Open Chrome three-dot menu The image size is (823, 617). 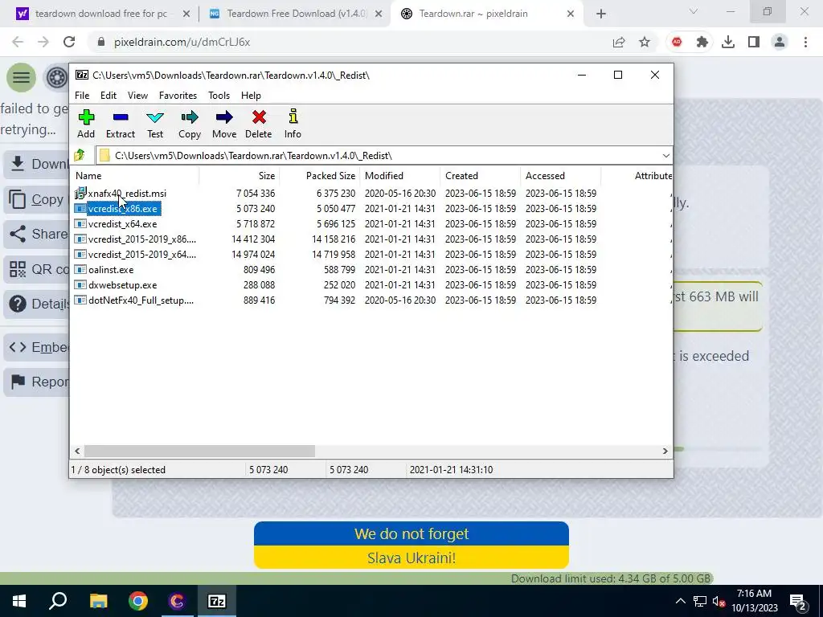click(805, 42)
